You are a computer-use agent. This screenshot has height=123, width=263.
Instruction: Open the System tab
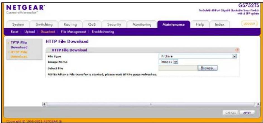[x=18, y=24]
